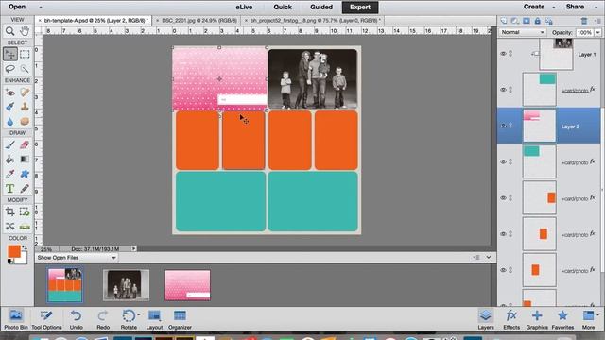Select the Clone Stamp tool
The width and height of the screenshot is (605, 340).
pos(25,107)
